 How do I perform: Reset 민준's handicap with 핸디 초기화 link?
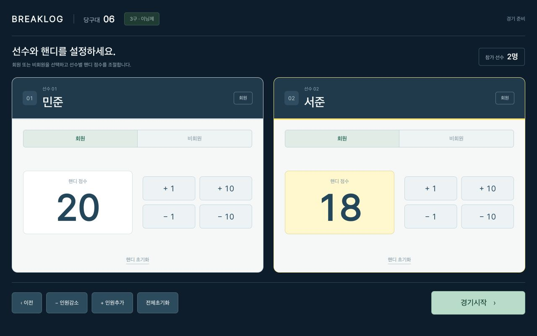pyautogui.click(x=138, y=260)
